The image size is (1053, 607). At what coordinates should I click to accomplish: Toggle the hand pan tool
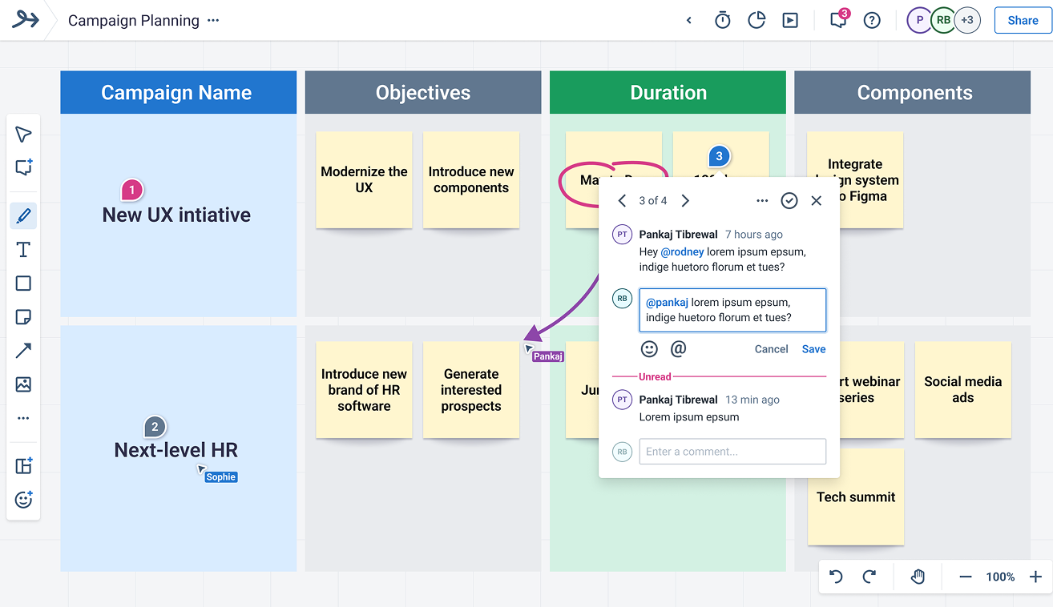(918, 577)
